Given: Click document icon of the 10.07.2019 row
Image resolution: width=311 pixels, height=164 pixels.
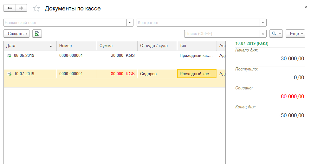Looking at the screenshot, I should click(9, 74).
